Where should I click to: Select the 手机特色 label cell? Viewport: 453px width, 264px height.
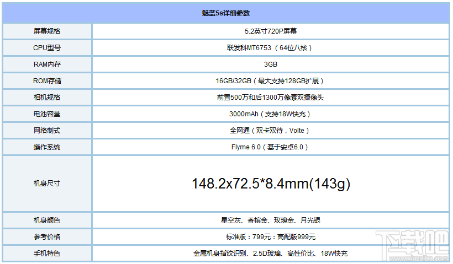pyautogui.click(x=47, y=254)
